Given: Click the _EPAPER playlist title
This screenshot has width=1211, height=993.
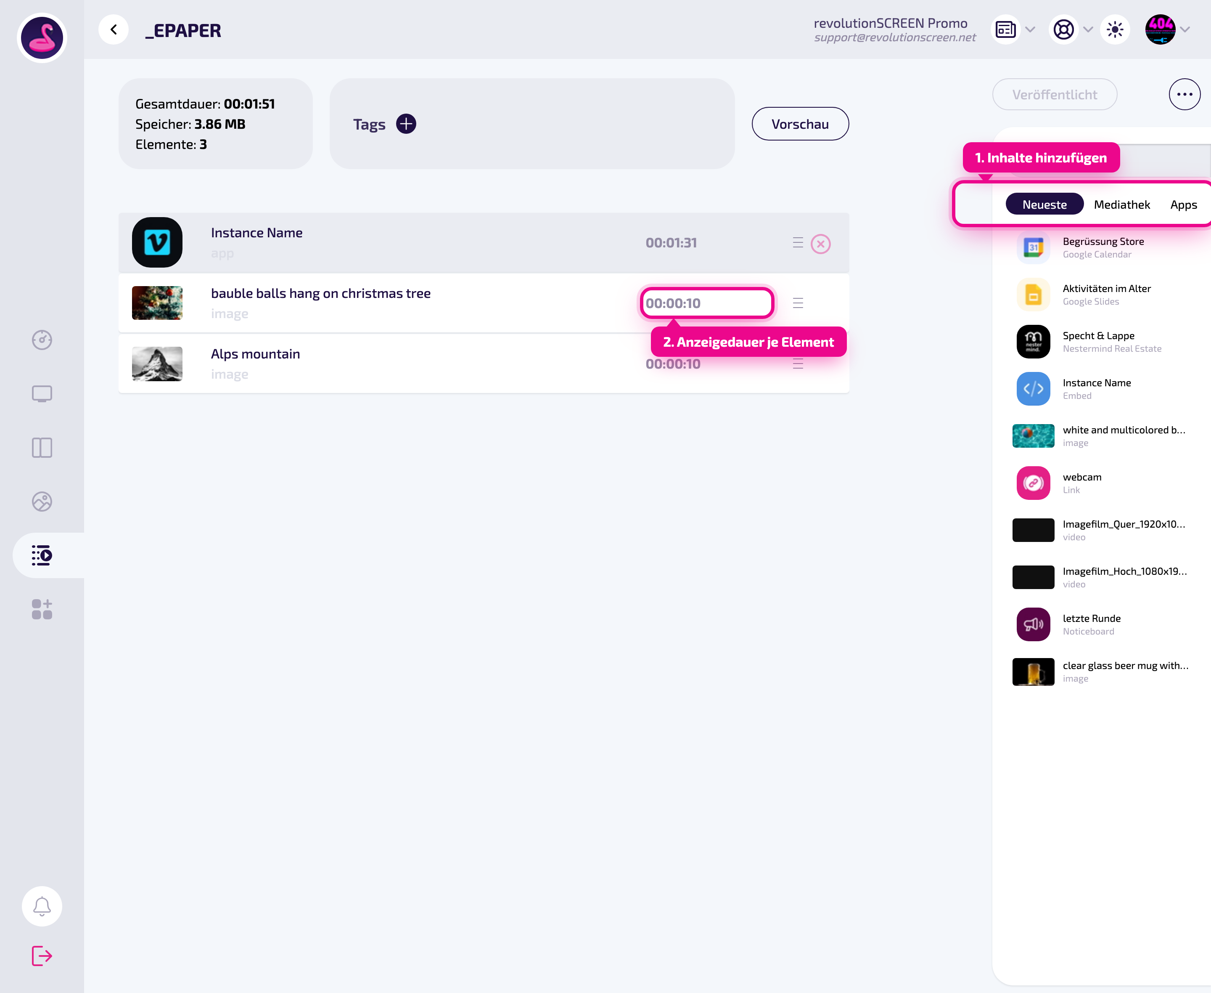Looking at the screenshot, I should coord(183,30).
